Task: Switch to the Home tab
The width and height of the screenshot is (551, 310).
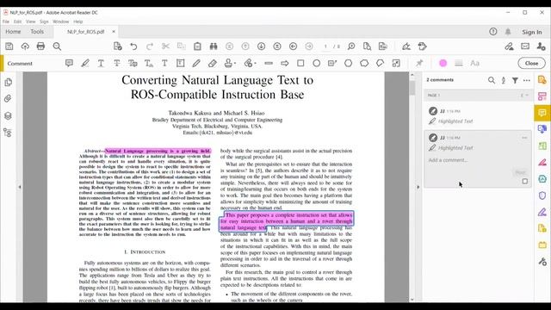Action: 13,32
